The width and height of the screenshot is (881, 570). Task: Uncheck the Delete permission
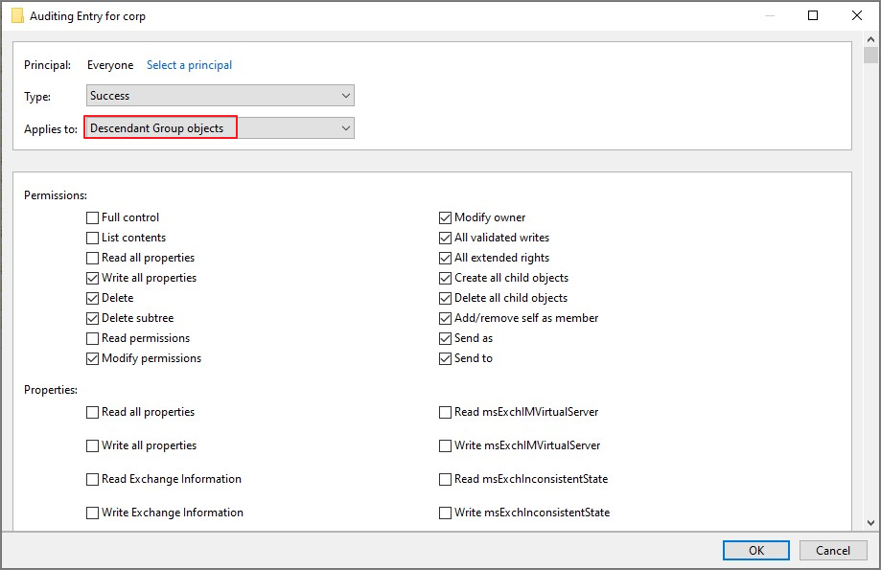pyautogui.click(x=93, y=298)
